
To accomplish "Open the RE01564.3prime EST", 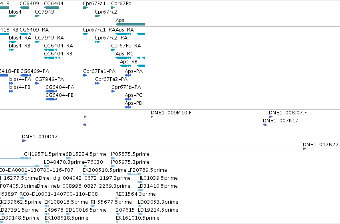I will coord(116,198).
